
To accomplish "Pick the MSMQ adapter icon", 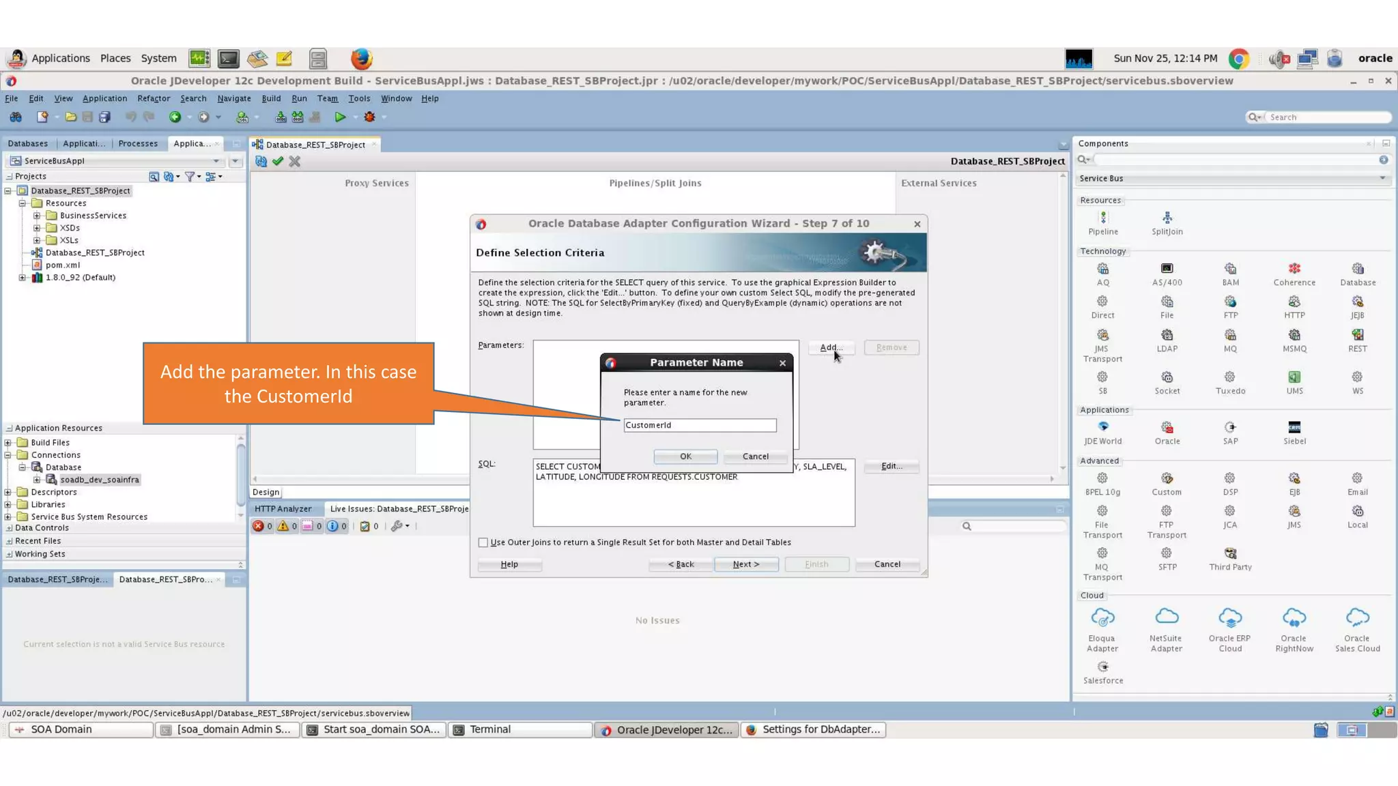I will (x=1294, y=335).
